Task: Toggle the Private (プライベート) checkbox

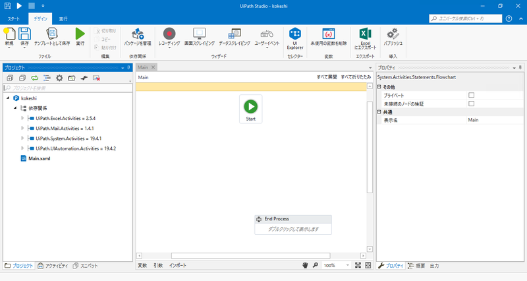Action: click(x=471, y=95)
